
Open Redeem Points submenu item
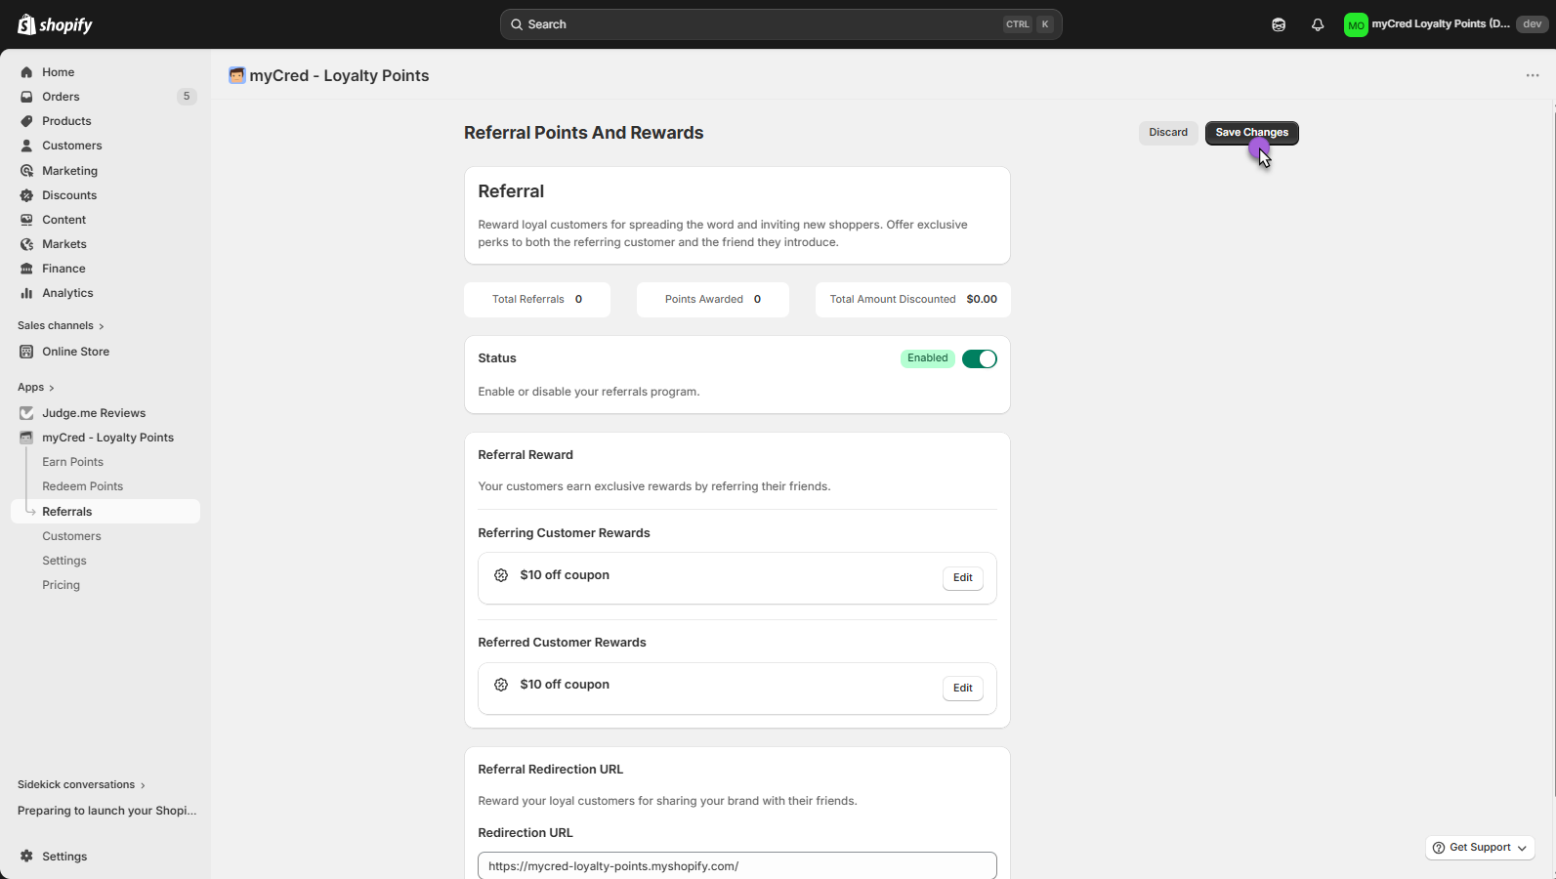pyautogui.click(x=82, y=486)
